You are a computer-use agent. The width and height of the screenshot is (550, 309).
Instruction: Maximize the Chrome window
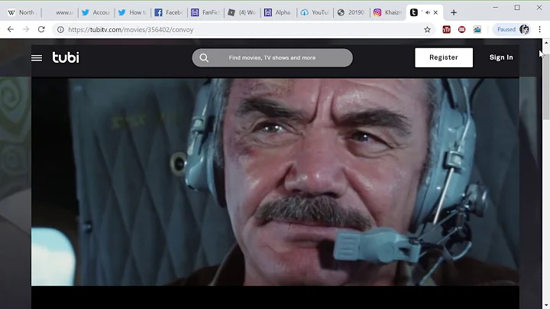pyautogui.click(x=517, y=8)
